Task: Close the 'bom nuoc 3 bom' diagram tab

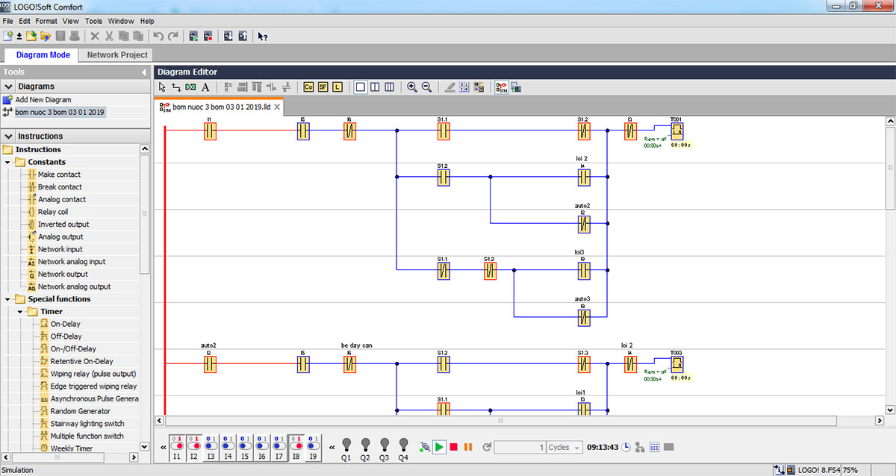Action: tap(277, 107)
